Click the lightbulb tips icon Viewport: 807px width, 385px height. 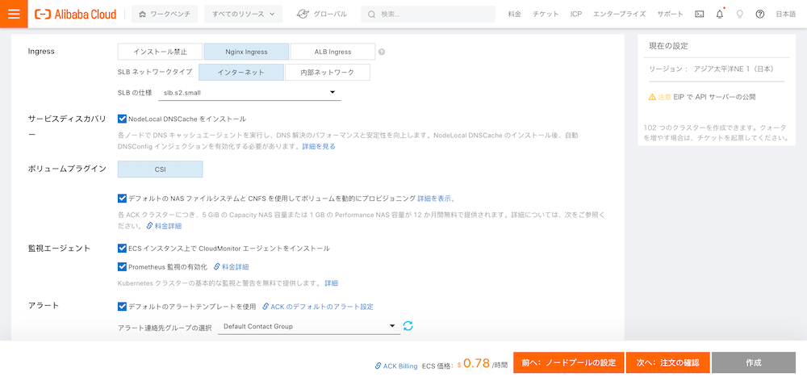coord(739,14)
